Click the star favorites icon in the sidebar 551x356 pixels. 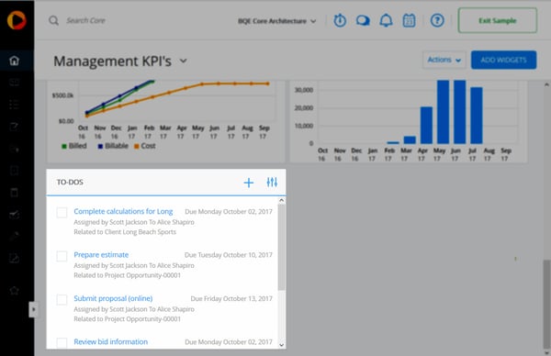click(14, 290)
